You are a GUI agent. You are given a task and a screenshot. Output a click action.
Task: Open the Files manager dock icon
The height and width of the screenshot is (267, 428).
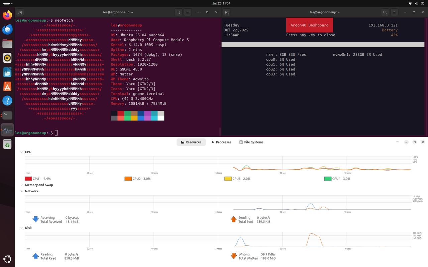coord(7,44)
